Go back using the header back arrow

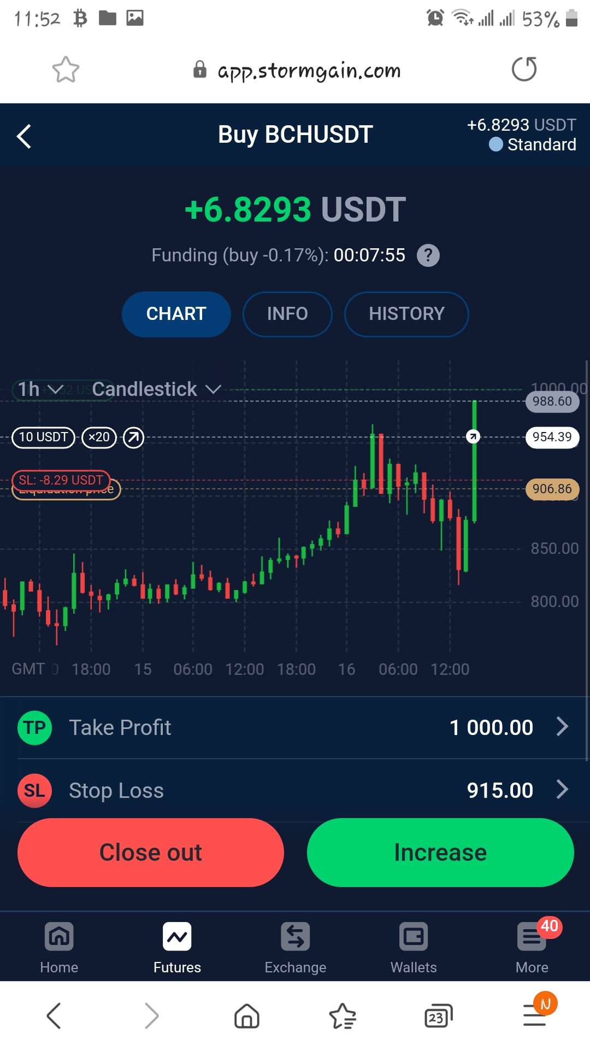[24, 136]
